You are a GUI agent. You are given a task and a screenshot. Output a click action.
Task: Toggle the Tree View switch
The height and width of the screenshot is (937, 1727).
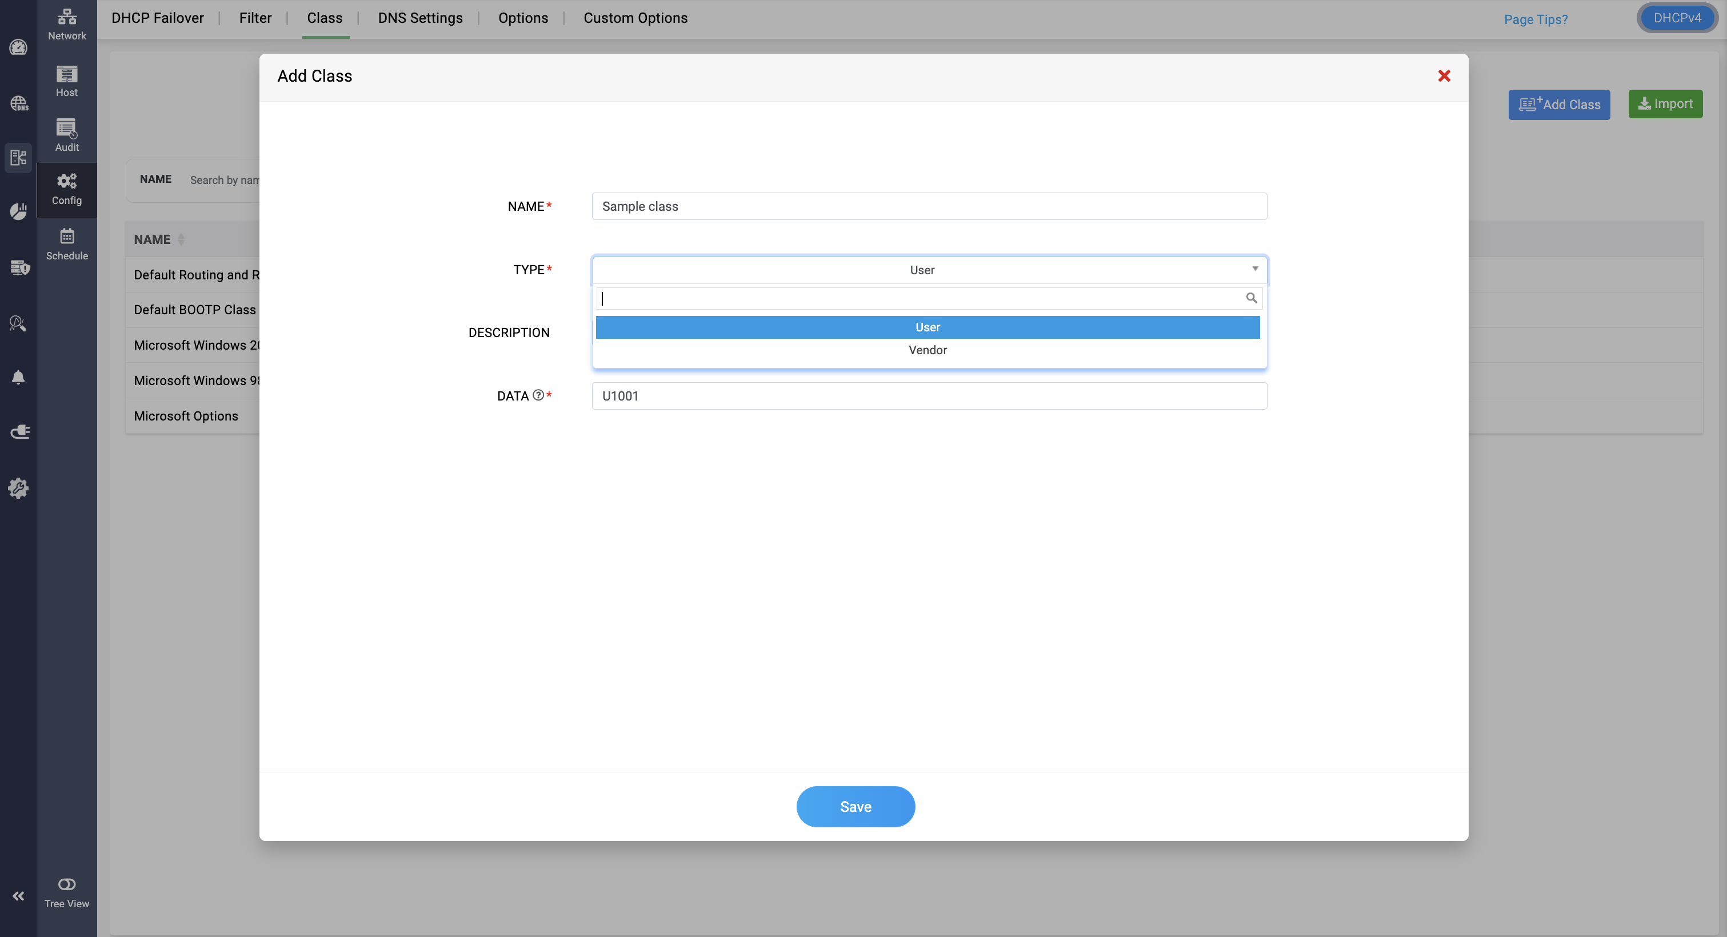(66, 884)
